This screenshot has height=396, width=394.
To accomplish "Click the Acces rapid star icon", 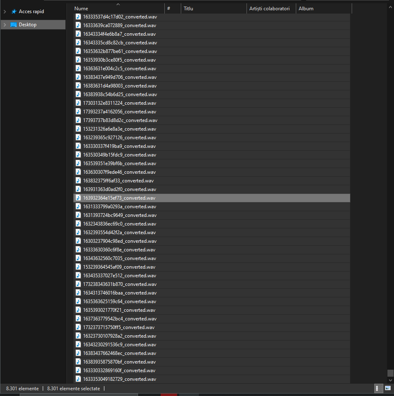I will point(14,12).
